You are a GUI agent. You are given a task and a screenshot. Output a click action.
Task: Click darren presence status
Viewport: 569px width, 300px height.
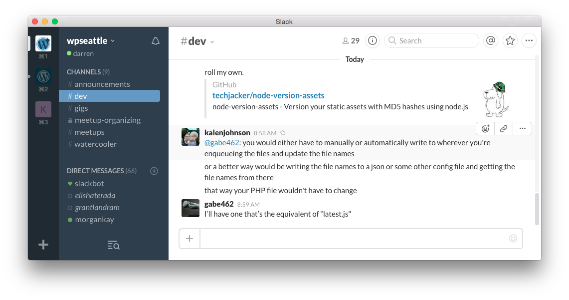[80, 54]
